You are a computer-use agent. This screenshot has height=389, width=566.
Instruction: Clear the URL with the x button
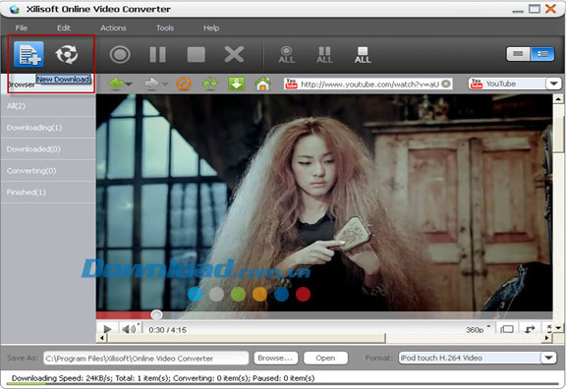point(446,83)
